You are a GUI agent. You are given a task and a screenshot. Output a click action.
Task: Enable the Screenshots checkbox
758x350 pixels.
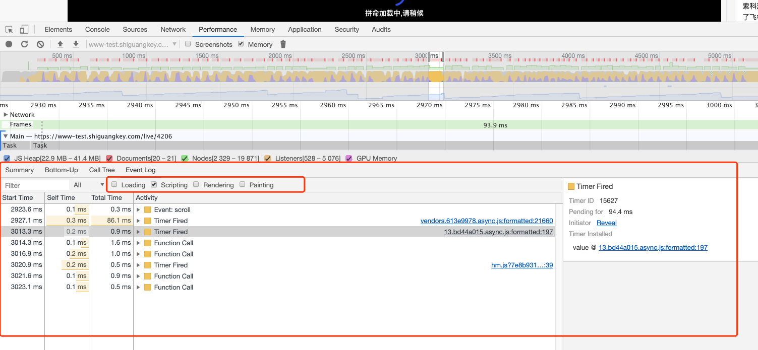point(188,44)
